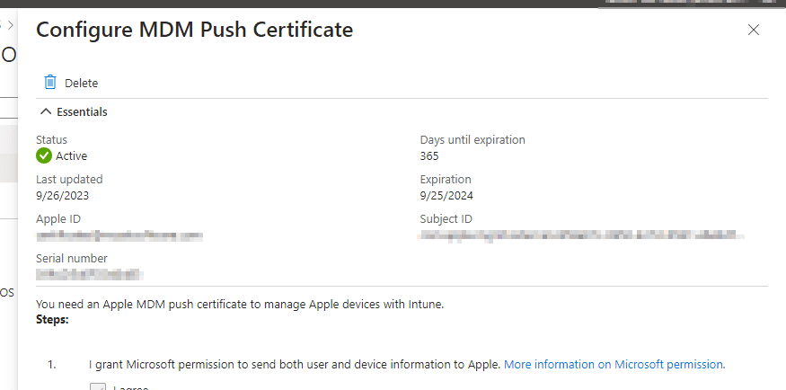Screen dimensions: 786x390
Task: Click the step 1 grant permission text
Action: (x=294, y=365)
